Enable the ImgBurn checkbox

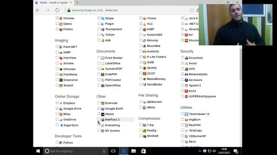click(183, 119)
